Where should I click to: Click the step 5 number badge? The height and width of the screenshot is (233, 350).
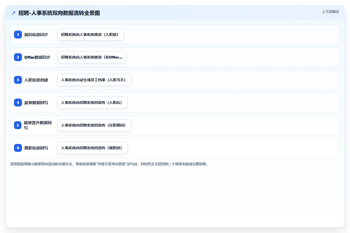(x=18, y=125)
